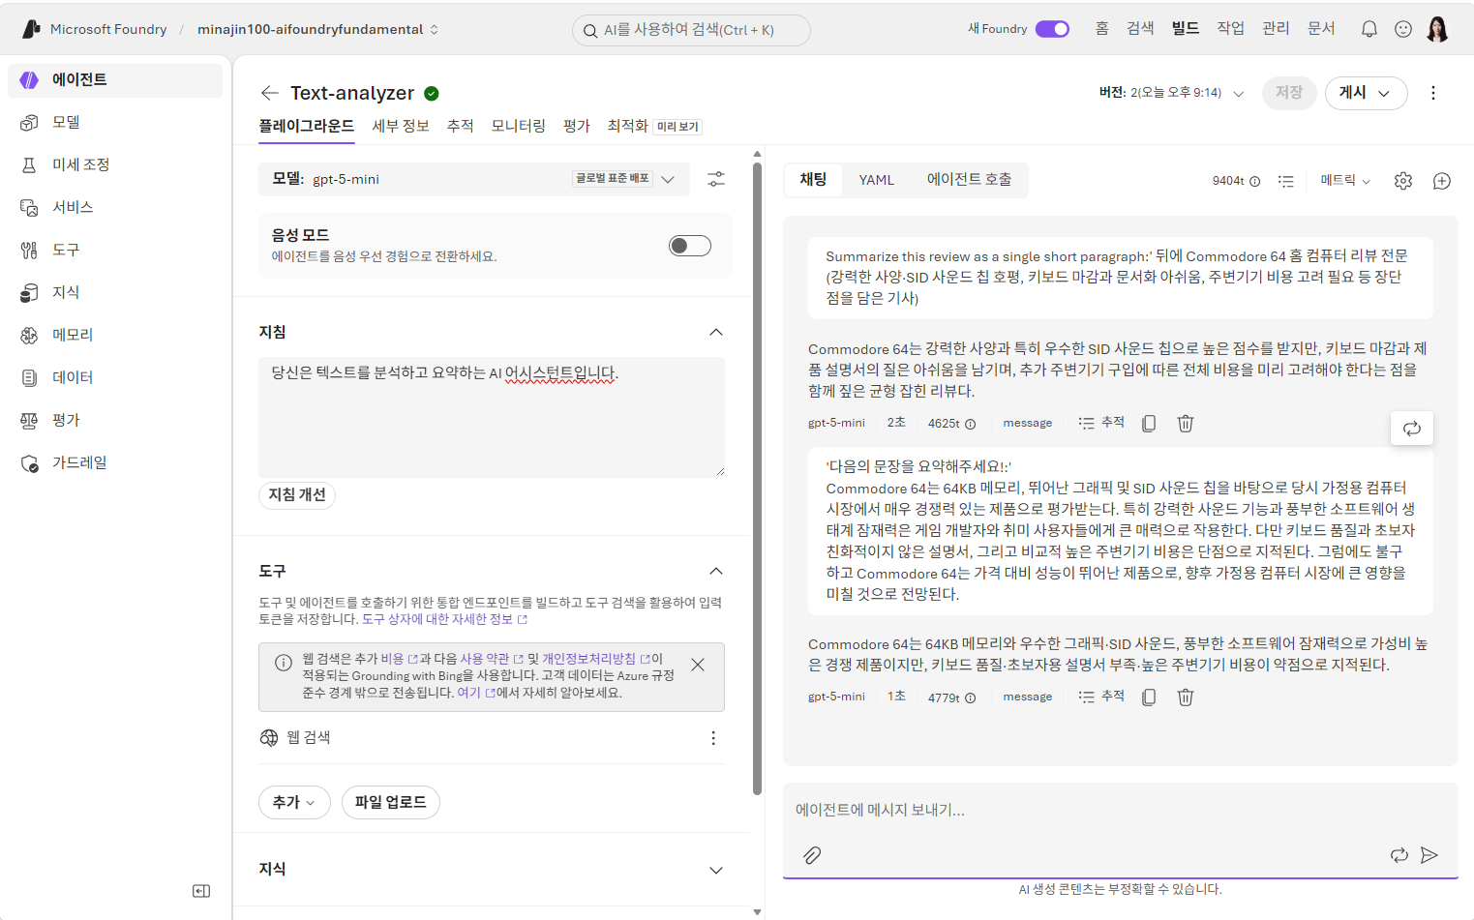1474x920 pixels.
Task: Open the notifications bell
Action: pos(1369,29)
